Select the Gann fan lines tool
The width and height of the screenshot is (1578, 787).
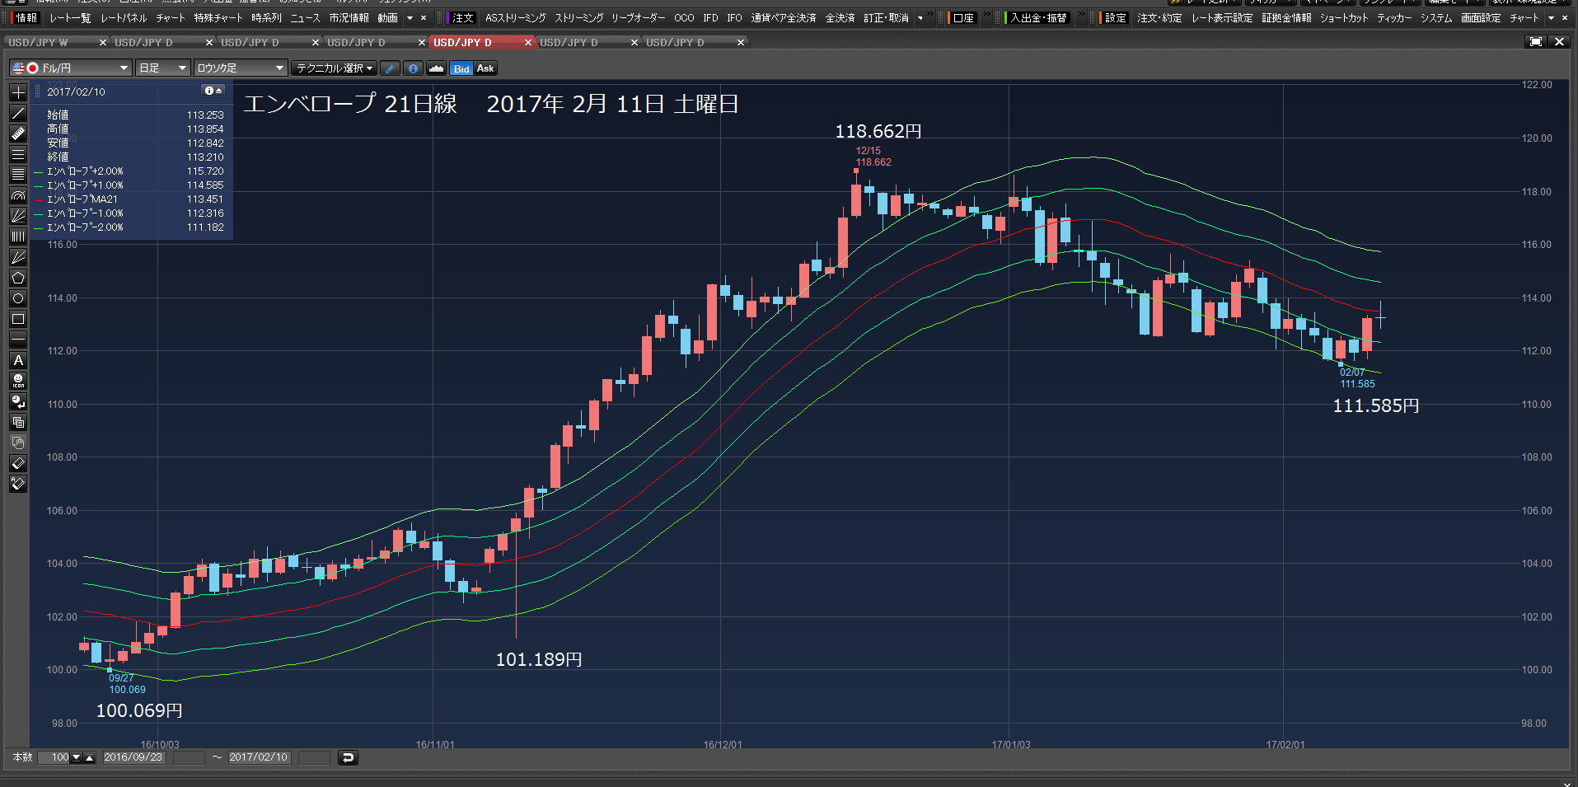(x=18, y=257)
